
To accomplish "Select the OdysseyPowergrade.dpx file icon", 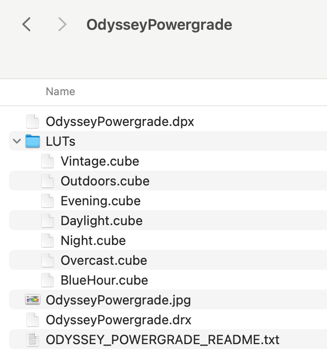I will pos(33,121).
